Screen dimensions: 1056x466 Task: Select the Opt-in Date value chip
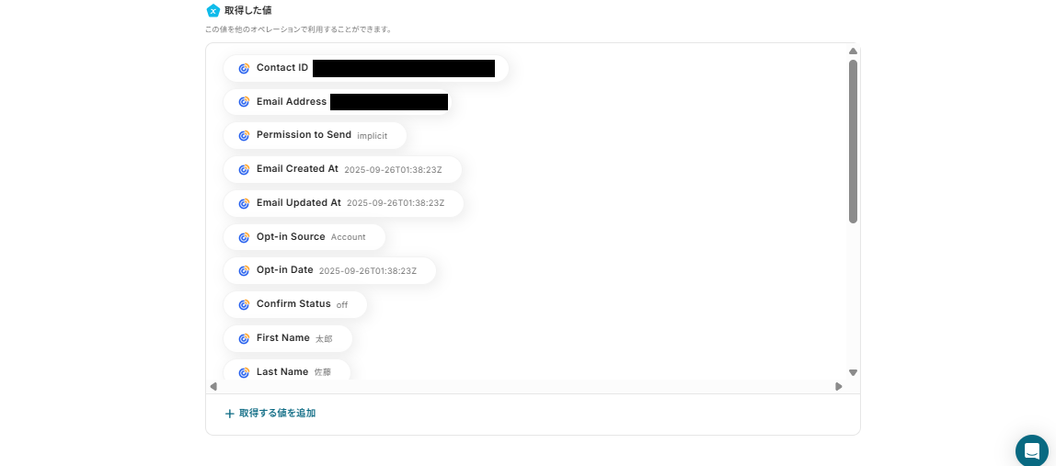tap(329, 271)
